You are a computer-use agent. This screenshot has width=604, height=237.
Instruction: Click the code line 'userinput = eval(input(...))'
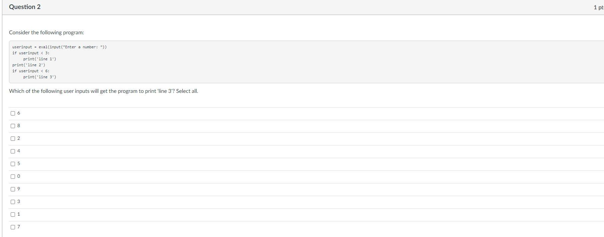pos(60,47)
